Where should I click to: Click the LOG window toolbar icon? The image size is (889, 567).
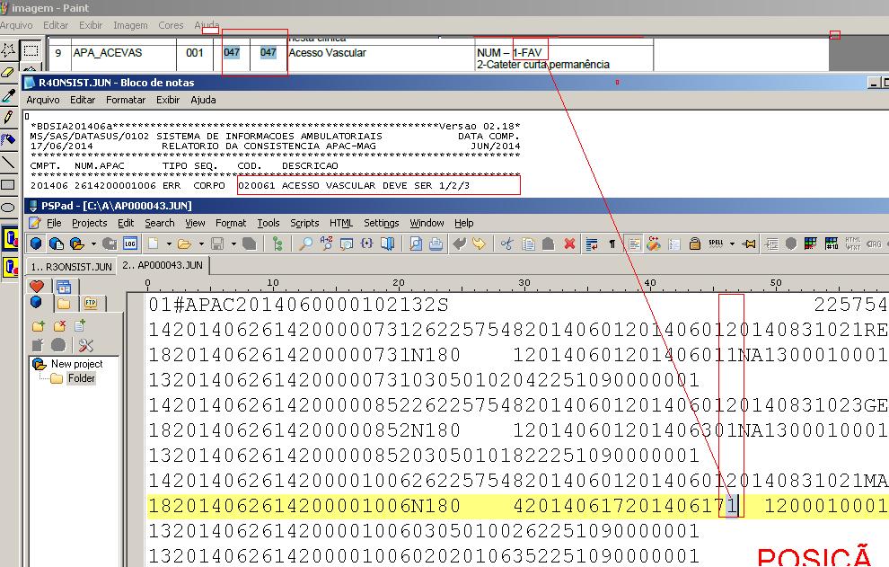click(x=130, y=244)
